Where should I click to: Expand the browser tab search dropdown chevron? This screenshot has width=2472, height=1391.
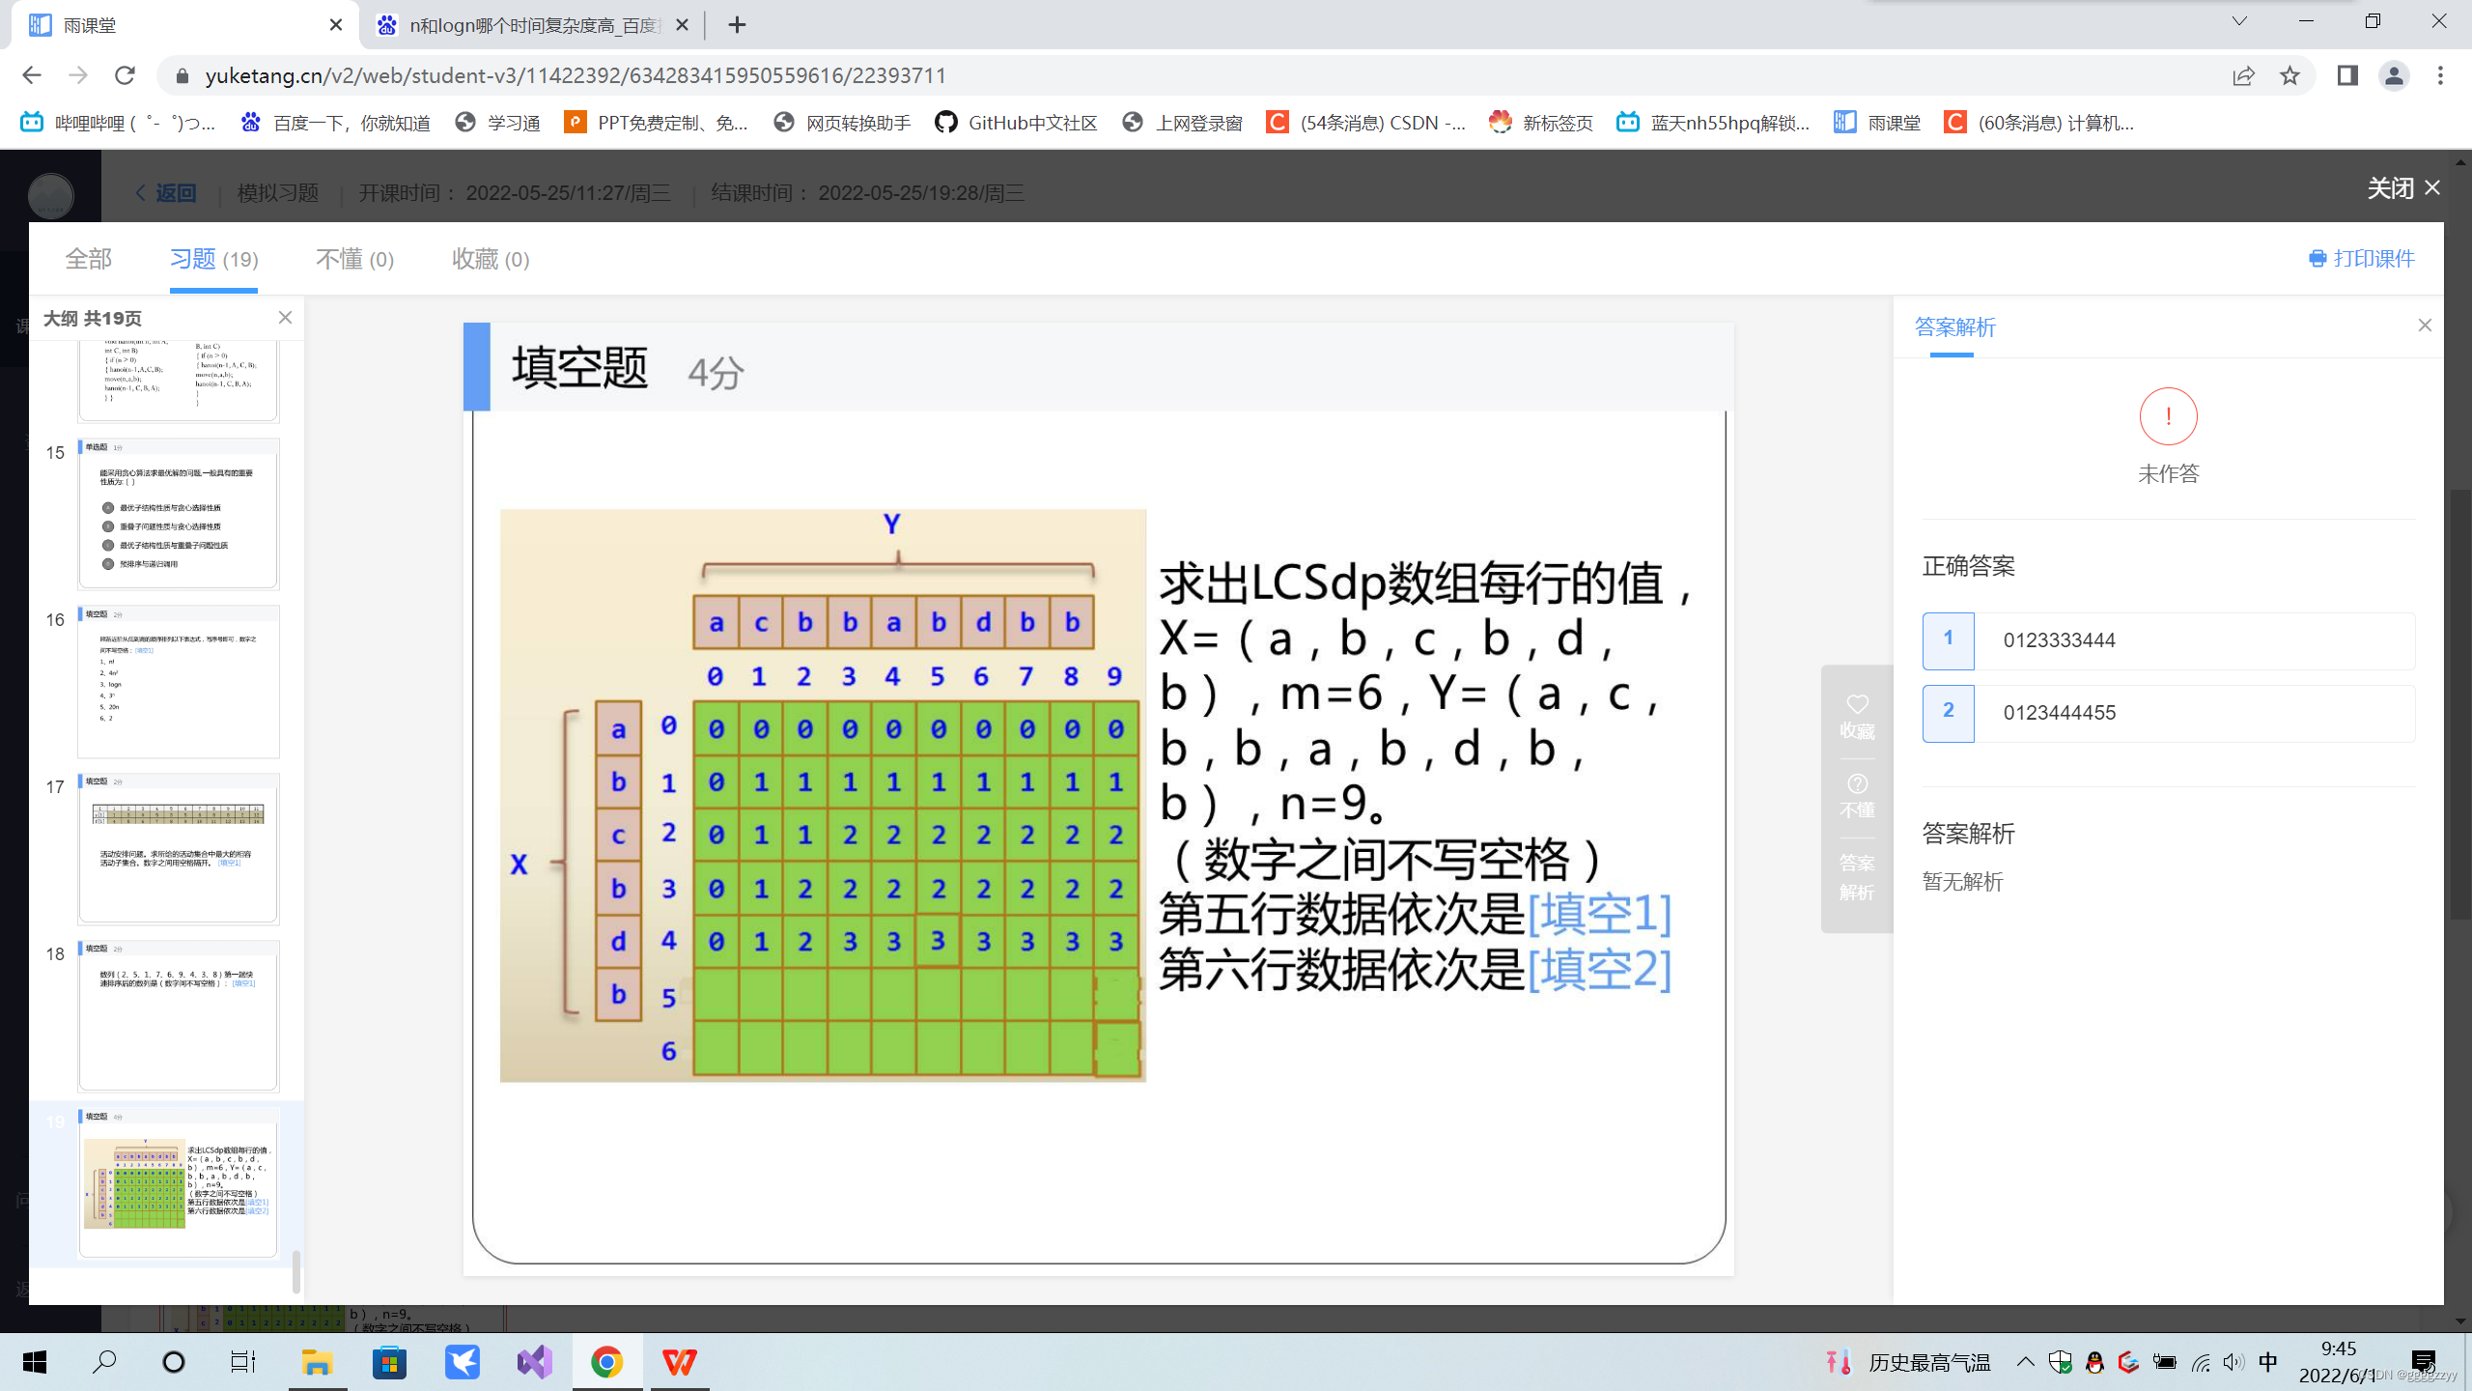2239,22
